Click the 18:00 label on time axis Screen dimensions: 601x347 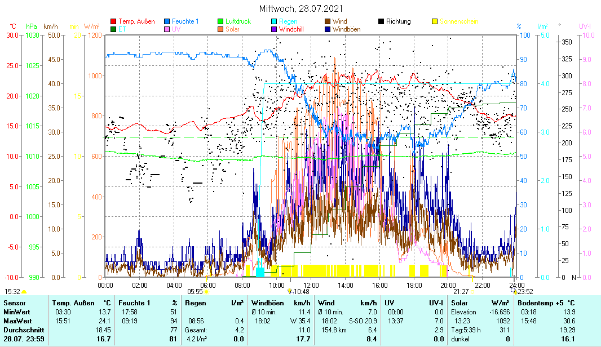pos(414,286)
